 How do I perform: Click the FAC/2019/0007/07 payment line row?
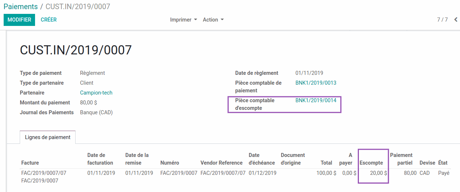44,173
